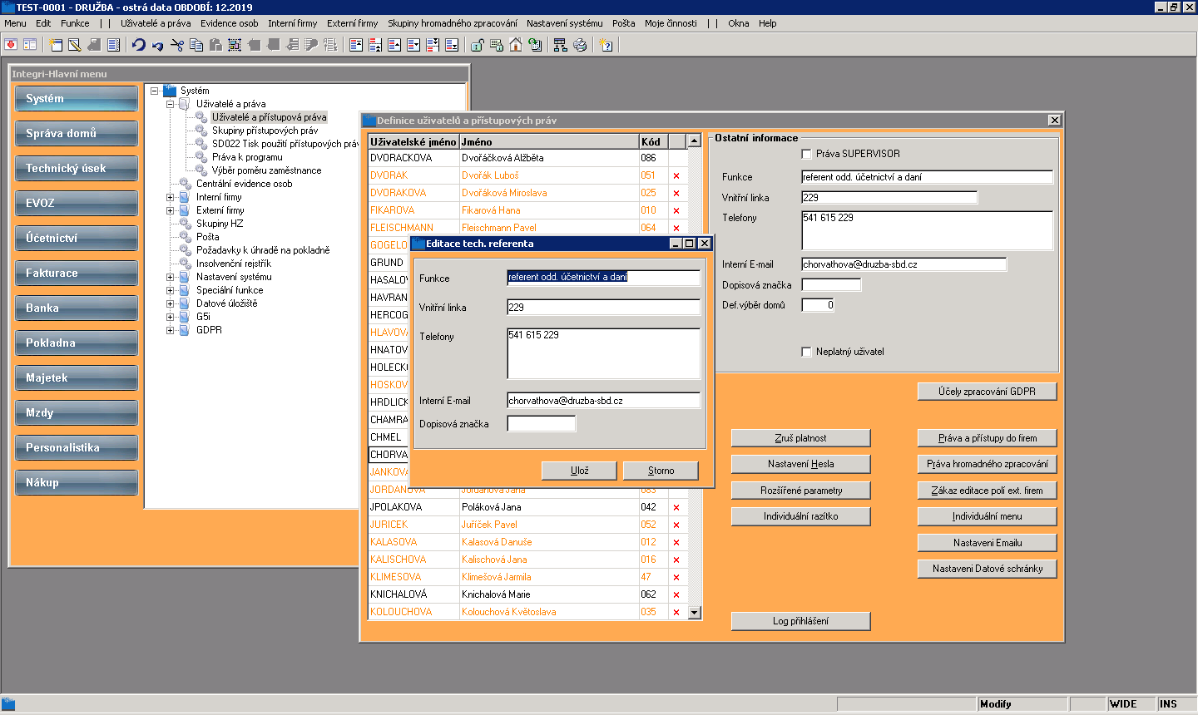The image size is (1198, 715).
Task: Click the Vnitřní linka field in edit dialog
Action: tap(603, 308)
